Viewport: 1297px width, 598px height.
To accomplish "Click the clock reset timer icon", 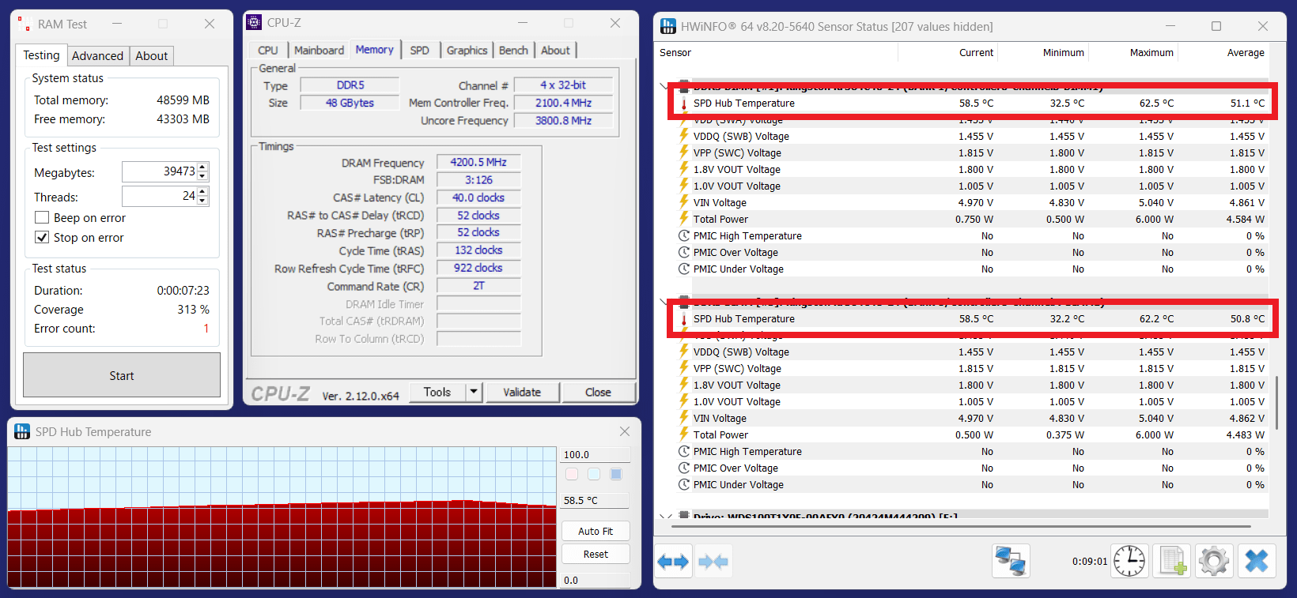I will click(1129, 562).
